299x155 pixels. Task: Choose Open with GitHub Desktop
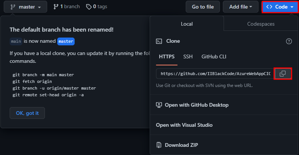192,105
